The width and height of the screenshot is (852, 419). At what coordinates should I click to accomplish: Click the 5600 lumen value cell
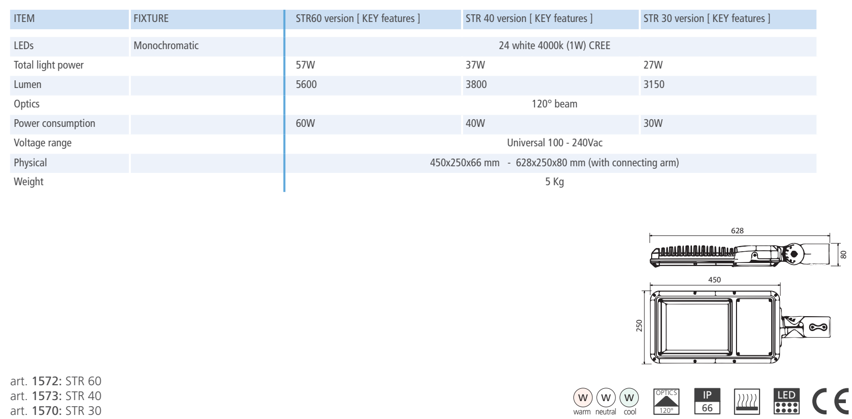[x=307, y=85]
